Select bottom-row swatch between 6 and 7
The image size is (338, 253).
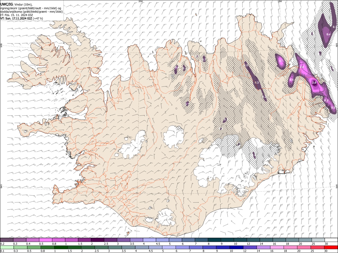(x=182, y=247)
